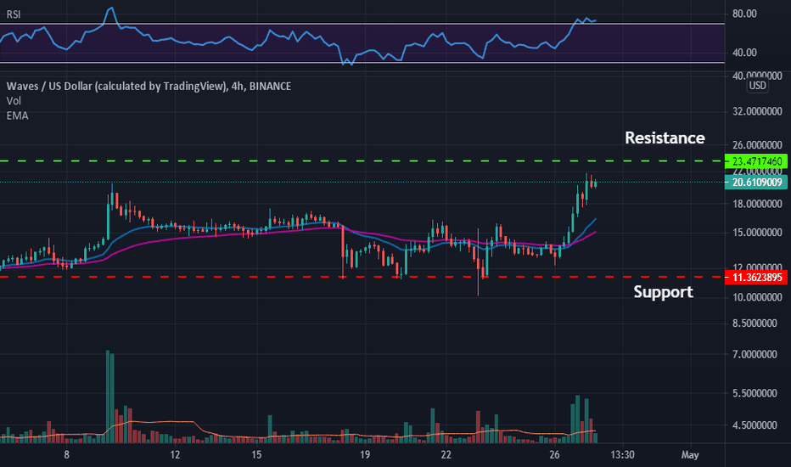Click the 18.0000000 price scale value
This screenshot has width=791, height=467.
tap(757, 204)
